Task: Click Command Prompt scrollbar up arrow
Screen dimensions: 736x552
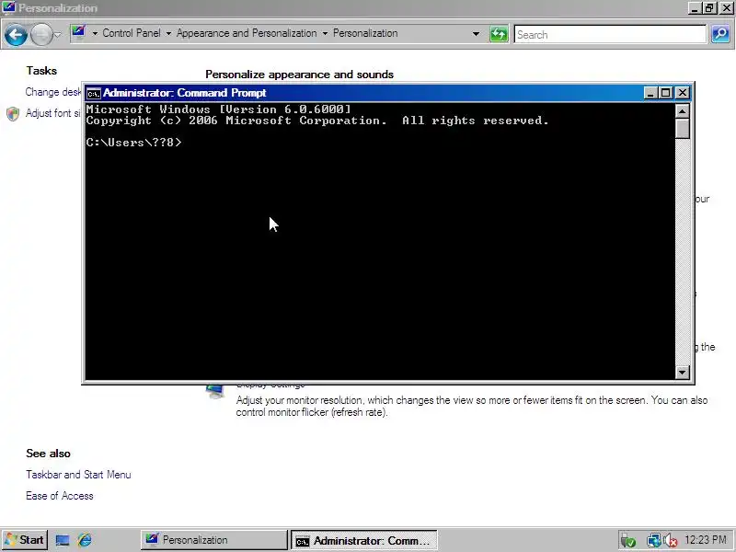Action: [682, 110]
